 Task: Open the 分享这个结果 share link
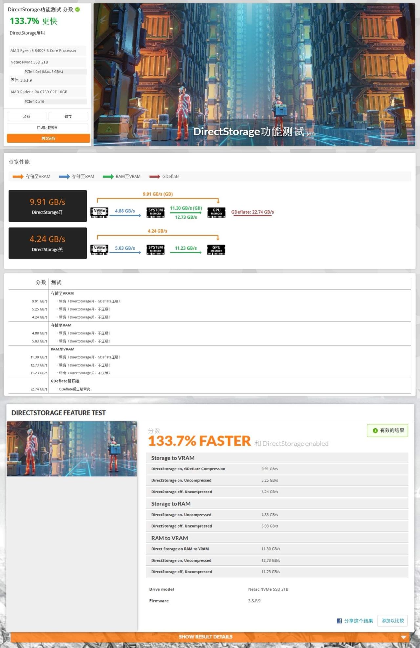coord(358,621)
